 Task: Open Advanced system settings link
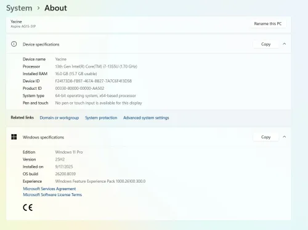pos(146,118)
